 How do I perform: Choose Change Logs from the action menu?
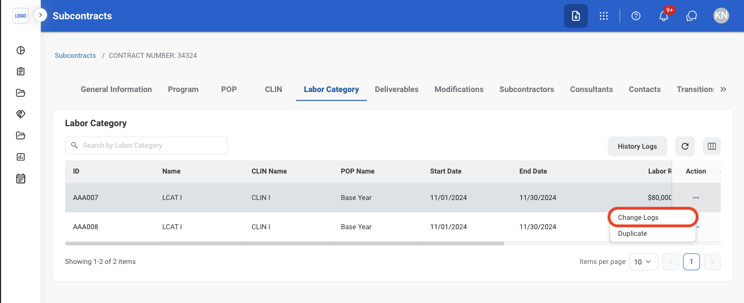click(653, 217)
